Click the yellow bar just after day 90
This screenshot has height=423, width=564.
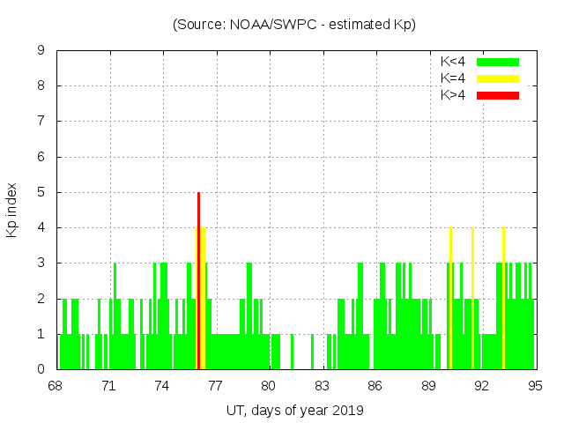(450, 300)
